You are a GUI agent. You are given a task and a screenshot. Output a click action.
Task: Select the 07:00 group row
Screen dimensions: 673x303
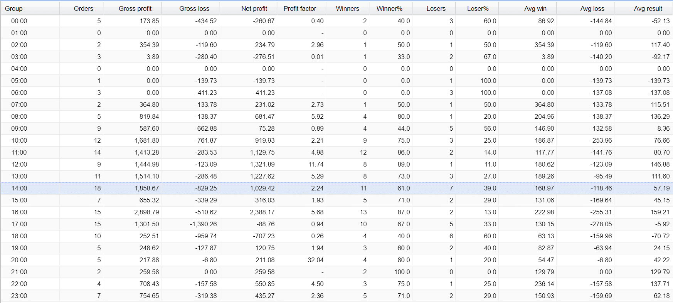[336, 104]
